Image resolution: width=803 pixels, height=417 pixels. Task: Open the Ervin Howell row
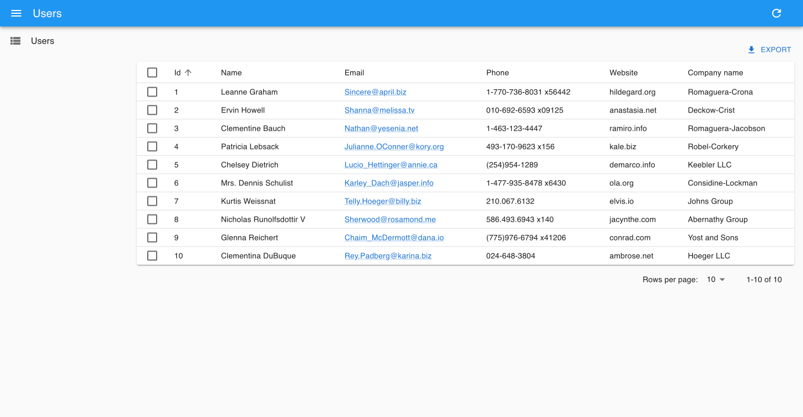pos(243,110)
